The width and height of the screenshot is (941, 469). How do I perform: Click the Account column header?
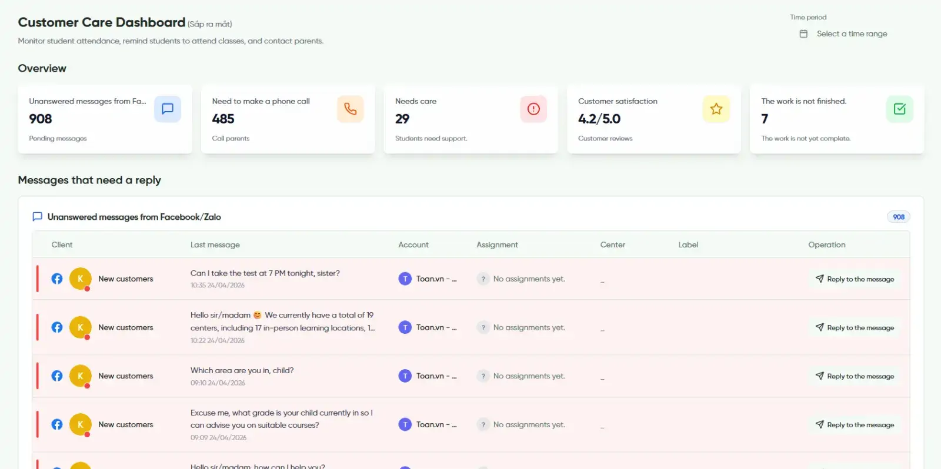click(x=413, y=244)
